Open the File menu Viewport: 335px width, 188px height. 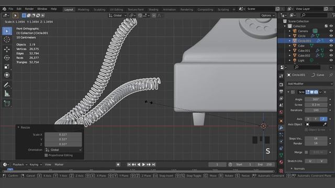[x=10, y=9]
